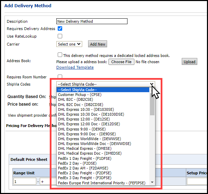
Task: Pick DHL Express 10:30 - (DE1030SE)
Action: click(x=86, y=109)
